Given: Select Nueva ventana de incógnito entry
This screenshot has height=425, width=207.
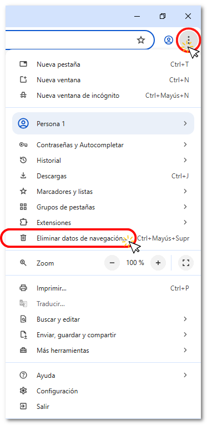Looking at the screenshot, I should point(103,96).
